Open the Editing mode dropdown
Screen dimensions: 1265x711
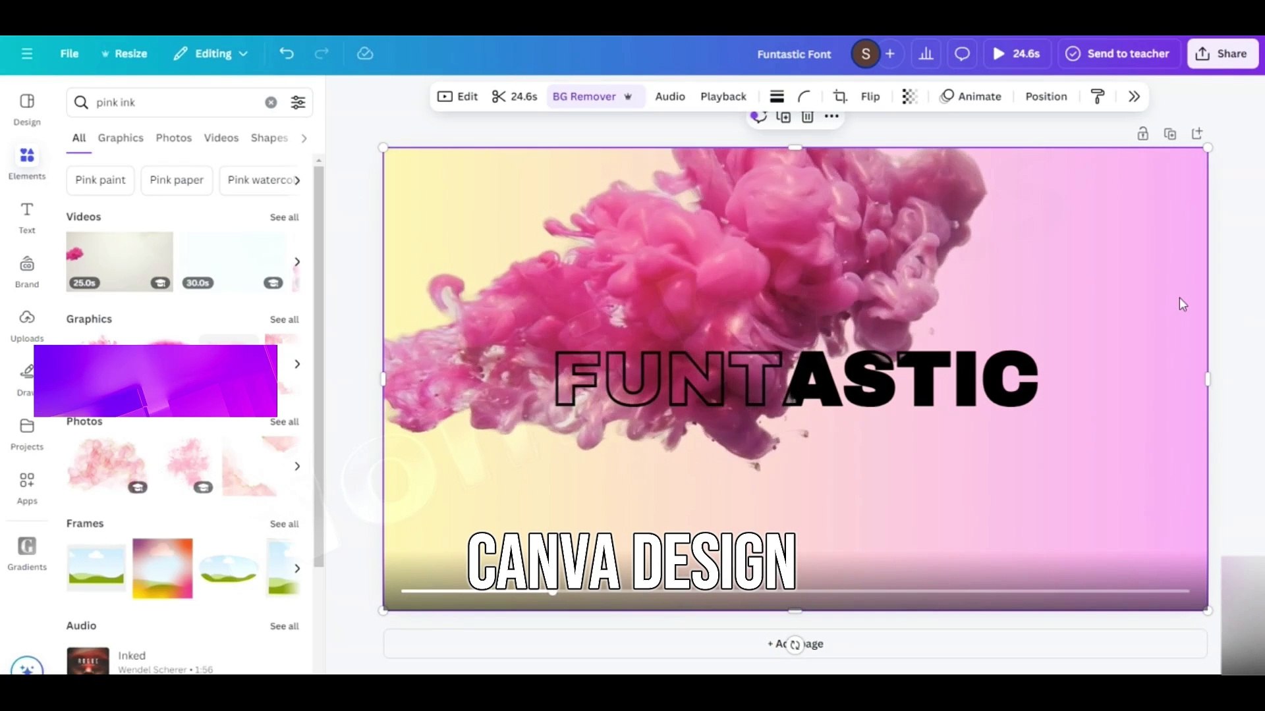coord(210,53)
